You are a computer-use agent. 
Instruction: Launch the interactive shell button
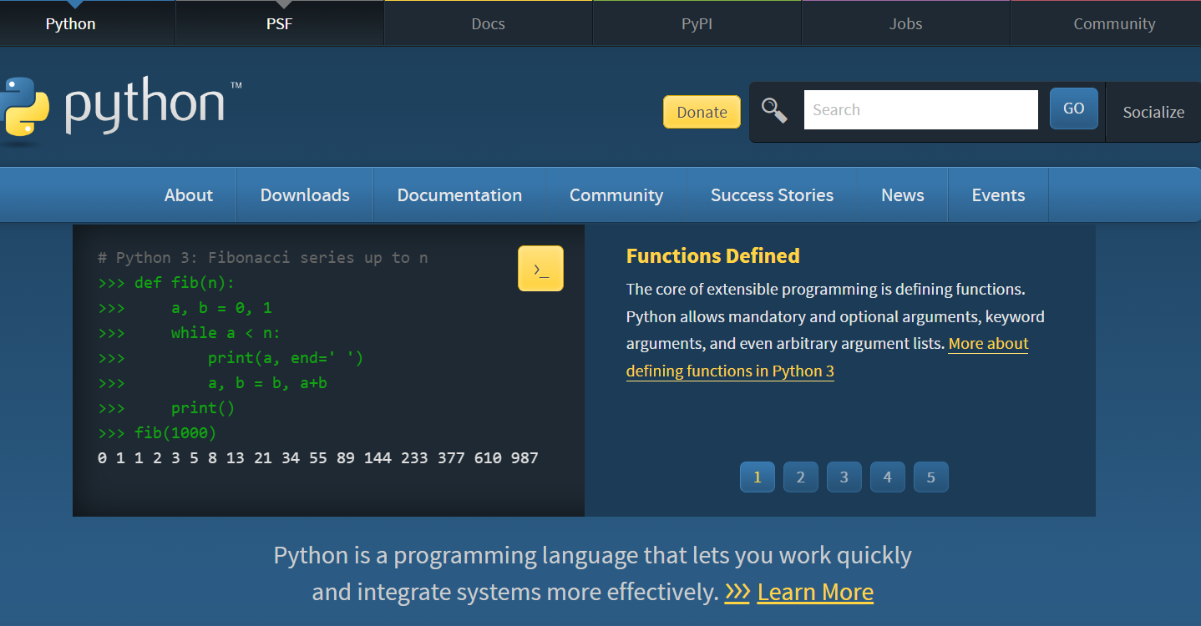(540, 269)
